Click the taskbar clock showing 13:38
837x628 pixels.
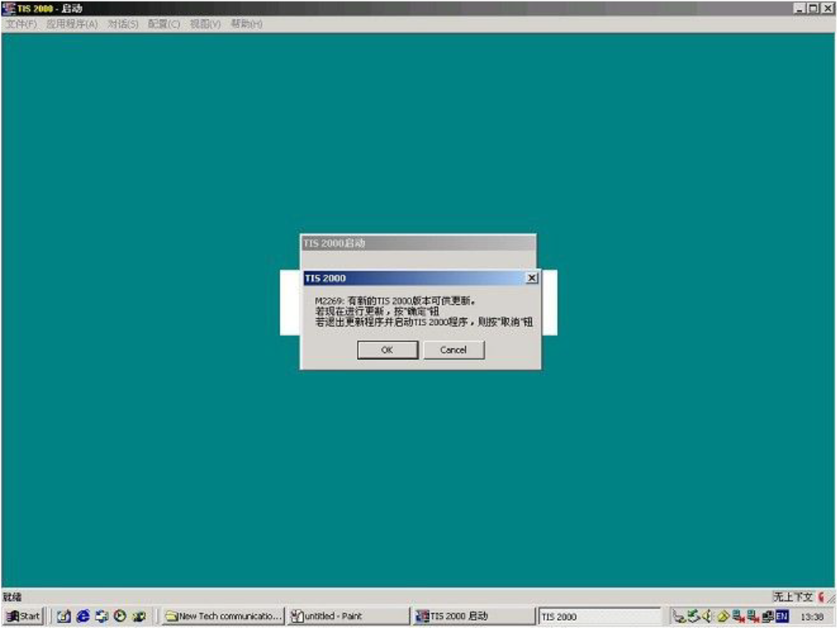812,617
